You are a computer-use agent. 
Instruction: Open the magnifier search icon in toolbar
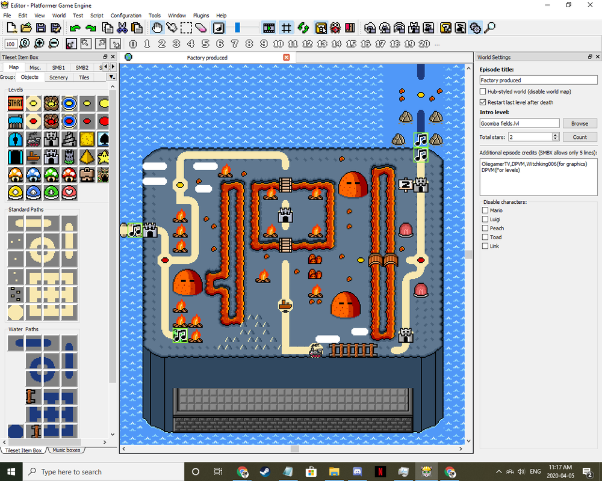click(x=490, y=28)
